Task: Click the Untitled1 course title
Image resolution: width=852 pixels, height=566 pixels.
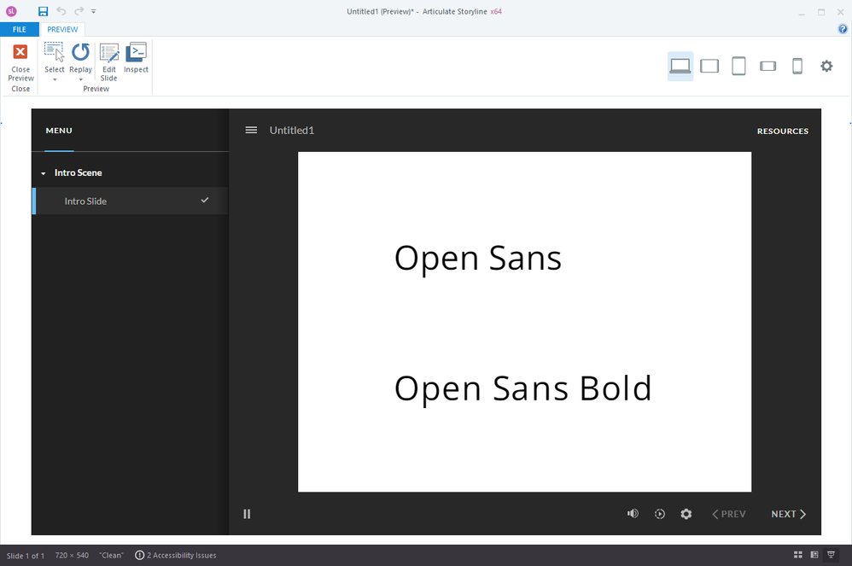Action: tap(292, 131)
